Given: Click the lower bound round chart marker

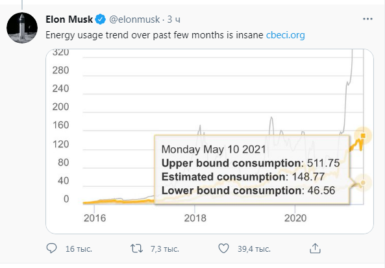Looking at the screenshot, I should 363,182.
